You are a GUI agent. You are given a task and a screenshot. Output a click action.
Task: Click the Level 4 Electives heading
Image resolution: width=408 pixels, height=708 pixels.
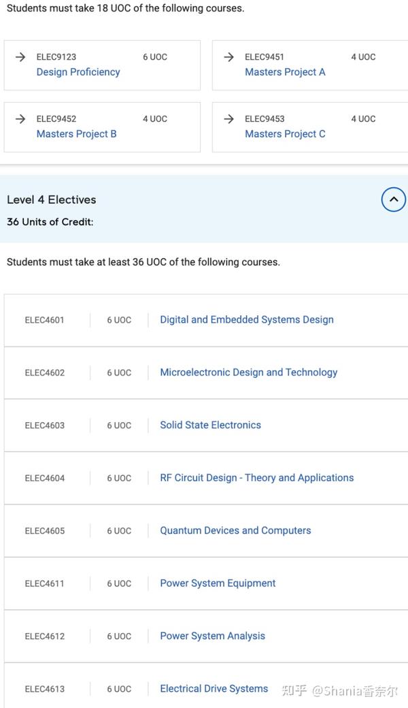52,199
